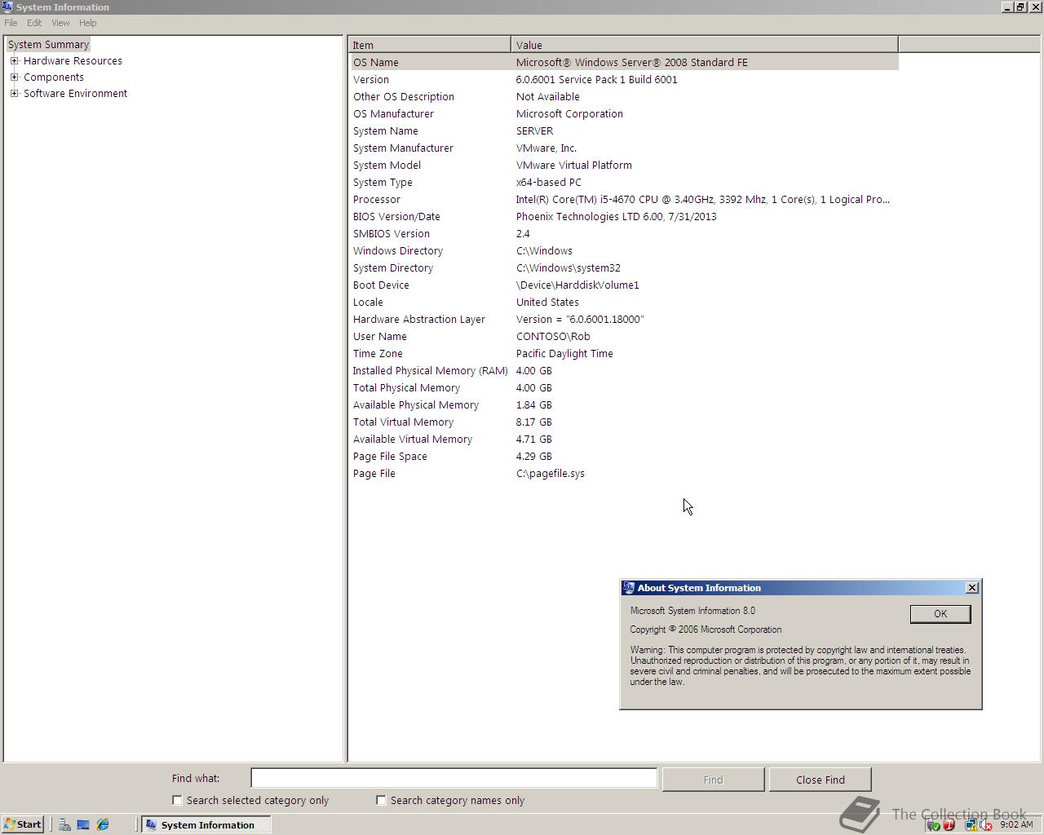Click the About System Information dialog title icon
Viewport: 1044px width, 835px height.
(x=628, y=587)
